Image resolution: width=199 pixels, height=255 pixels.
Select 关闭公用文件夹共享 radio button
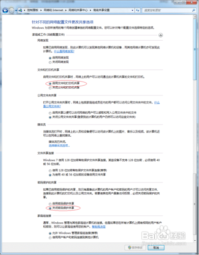pyautogui.click(x=50, y=117)
